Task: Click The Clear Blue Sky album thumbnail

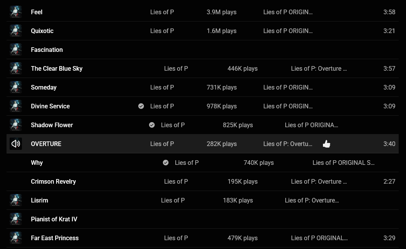Action: 16,68
